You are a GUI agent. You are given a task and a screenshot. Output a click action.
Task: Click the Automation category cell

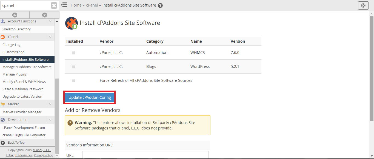[157, 53]
